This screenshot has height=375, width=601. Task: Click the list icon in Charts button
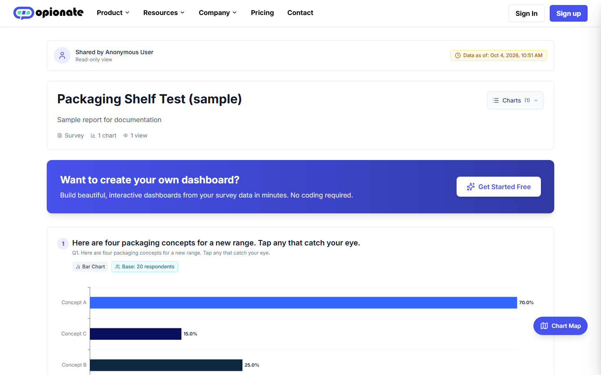[496, 100]
